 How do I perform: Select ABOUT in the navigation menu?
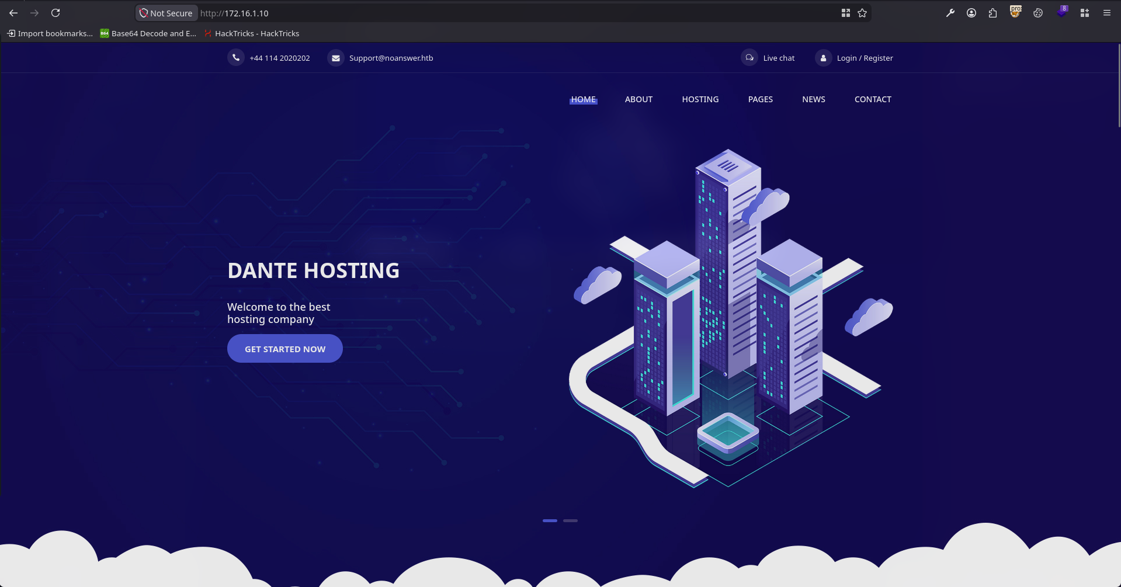(x=638, y=99)
